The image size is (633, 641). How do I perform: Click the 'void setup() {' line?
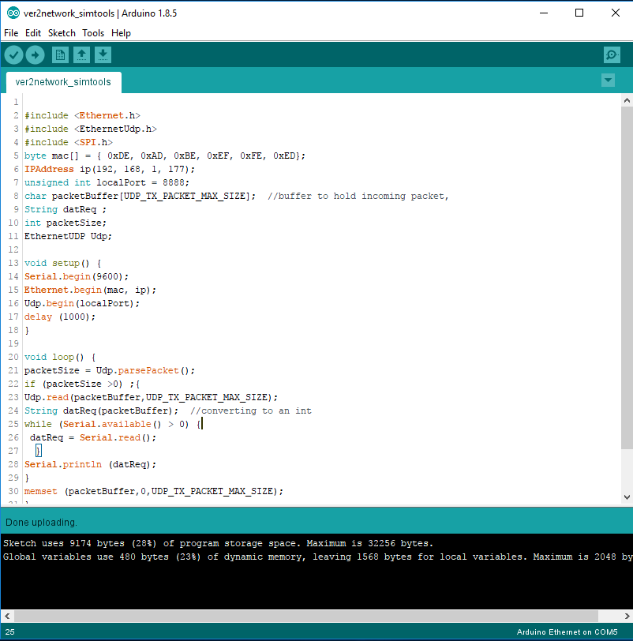(62, 264)
